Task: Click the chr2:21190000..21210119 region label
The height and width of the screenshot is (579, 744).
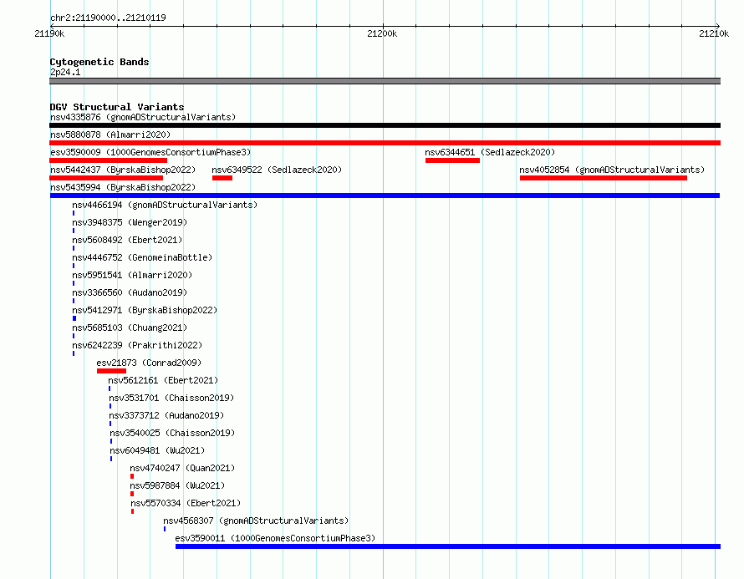Action: 108,18
